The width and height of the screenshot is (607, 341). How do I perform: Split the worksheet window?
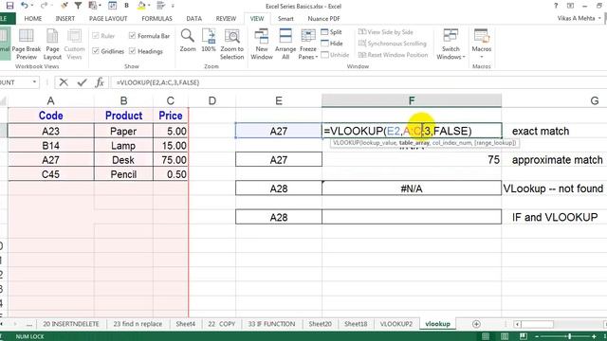pyautogui.click(x=331, y=32)
